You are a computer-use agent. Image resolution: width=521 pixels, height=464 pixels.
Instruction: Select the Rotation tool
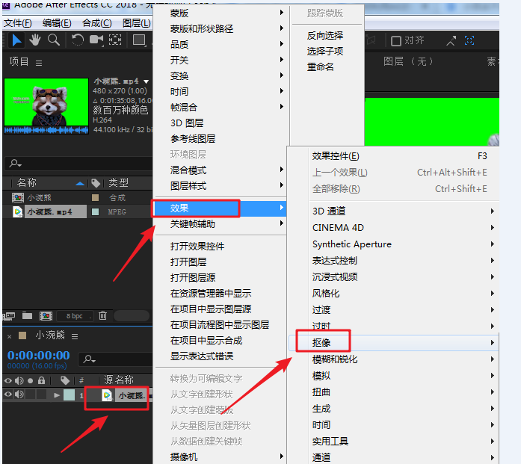point(78,40)
